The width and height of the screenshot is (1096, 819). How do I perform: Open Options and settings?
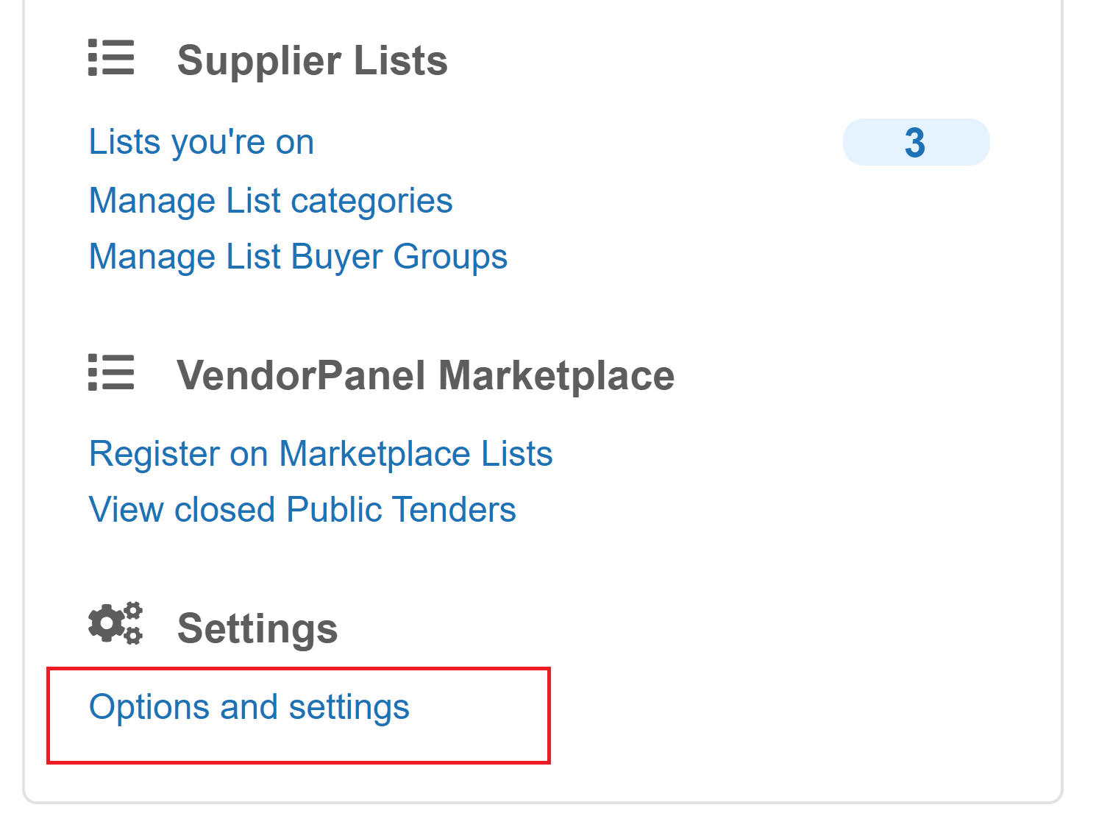pos(249,707)
